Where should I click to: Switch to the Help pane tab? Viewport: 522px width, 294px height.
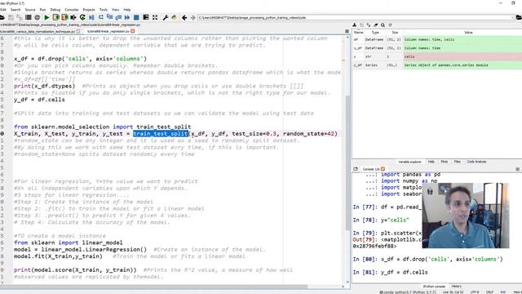[x=431, y=162]
